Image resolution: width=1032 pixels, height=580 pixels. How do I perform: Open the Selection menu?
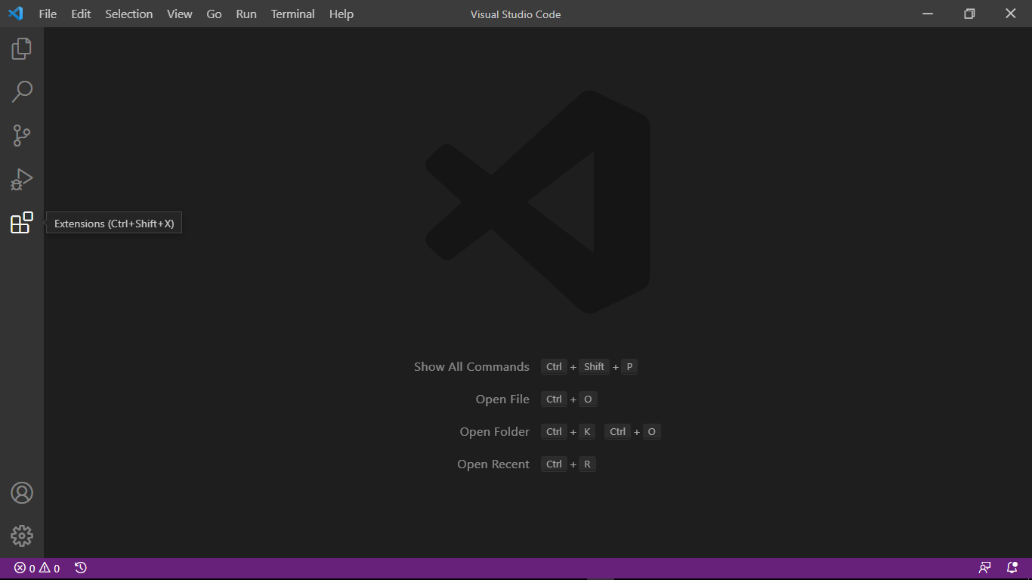(129, 14)
